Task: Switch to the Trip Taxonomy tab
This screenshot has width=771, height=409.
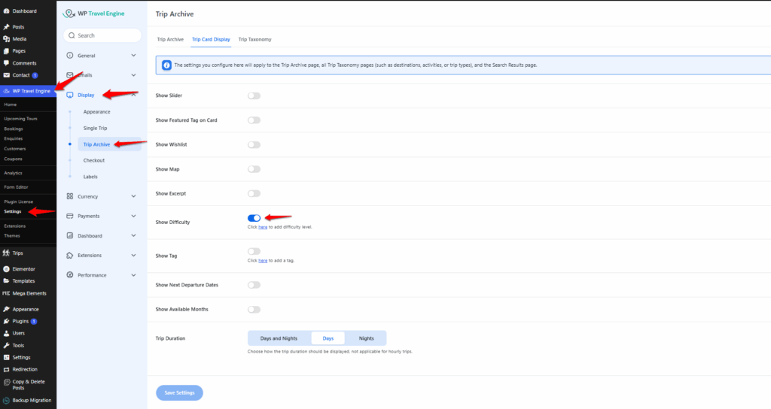Action: point(254,39)
